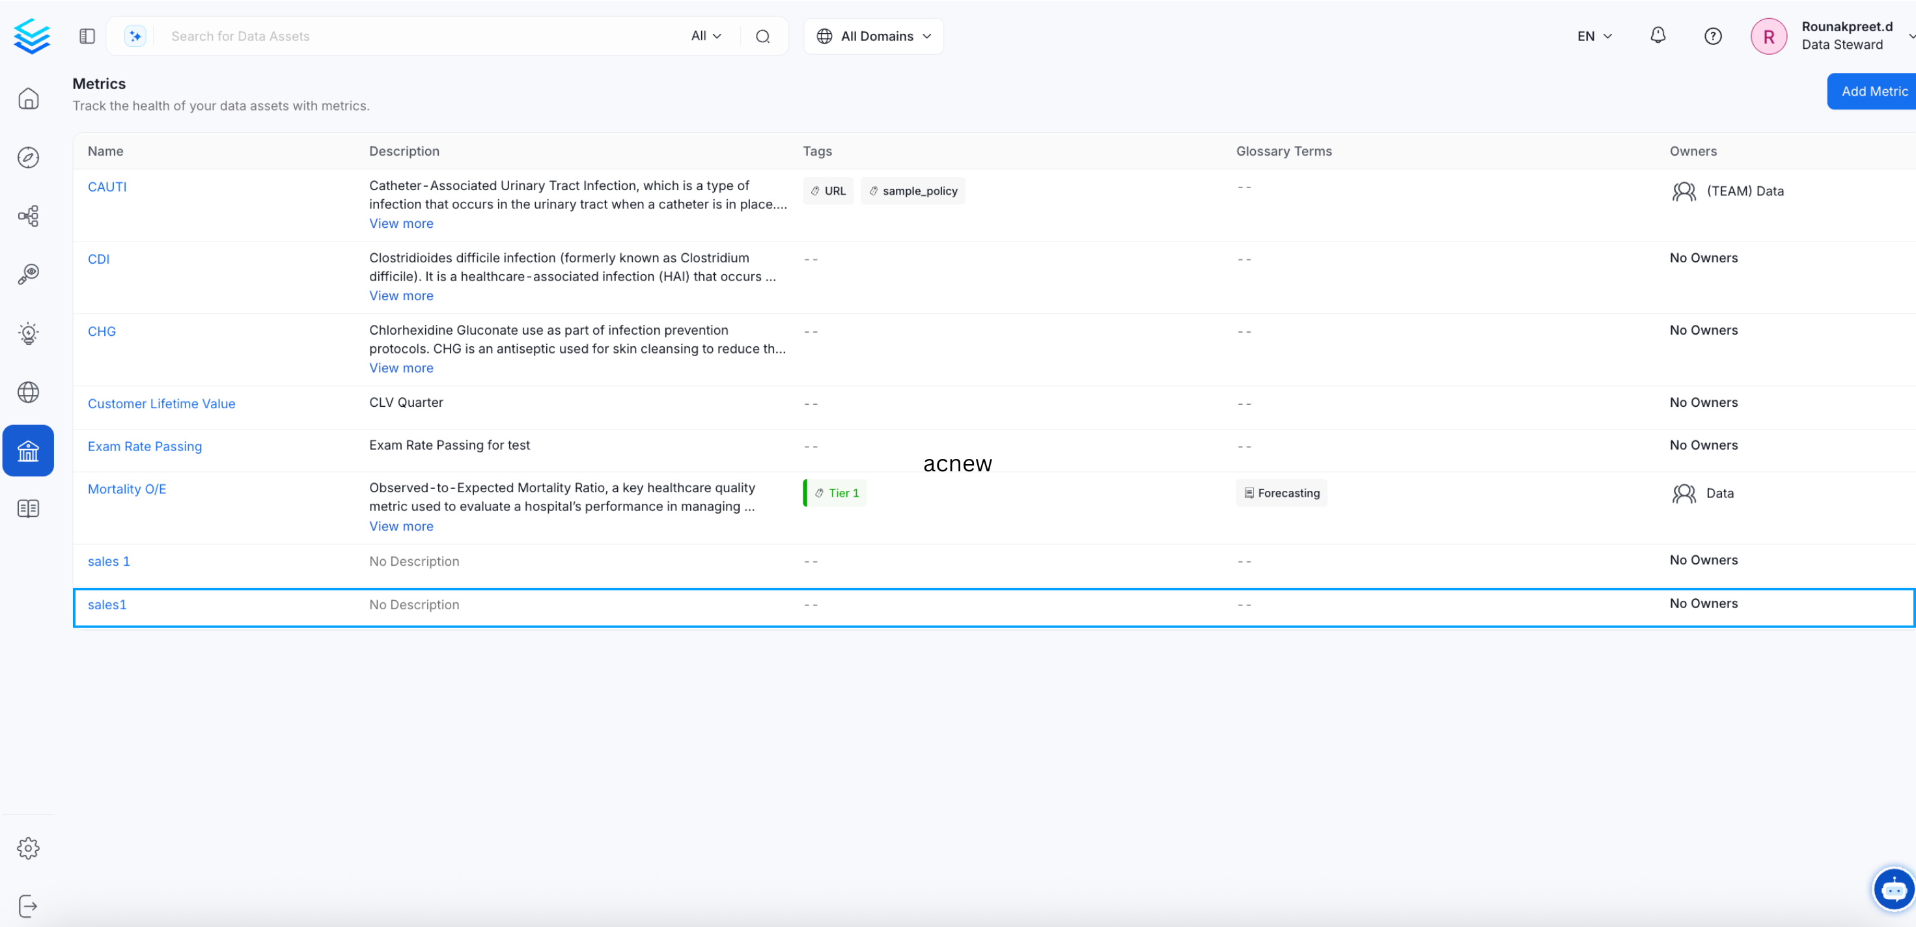Expand the All Domains dropdown
This screenshot has height=927, width=1916.
873,36
